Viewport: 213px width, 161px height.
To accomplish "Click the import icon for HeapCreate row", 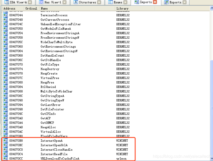I will click(6, 74).
